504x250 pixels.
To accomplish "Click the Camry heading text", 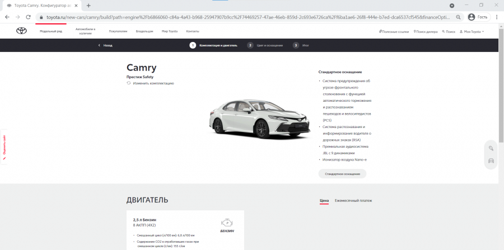I will pos(142,68).
